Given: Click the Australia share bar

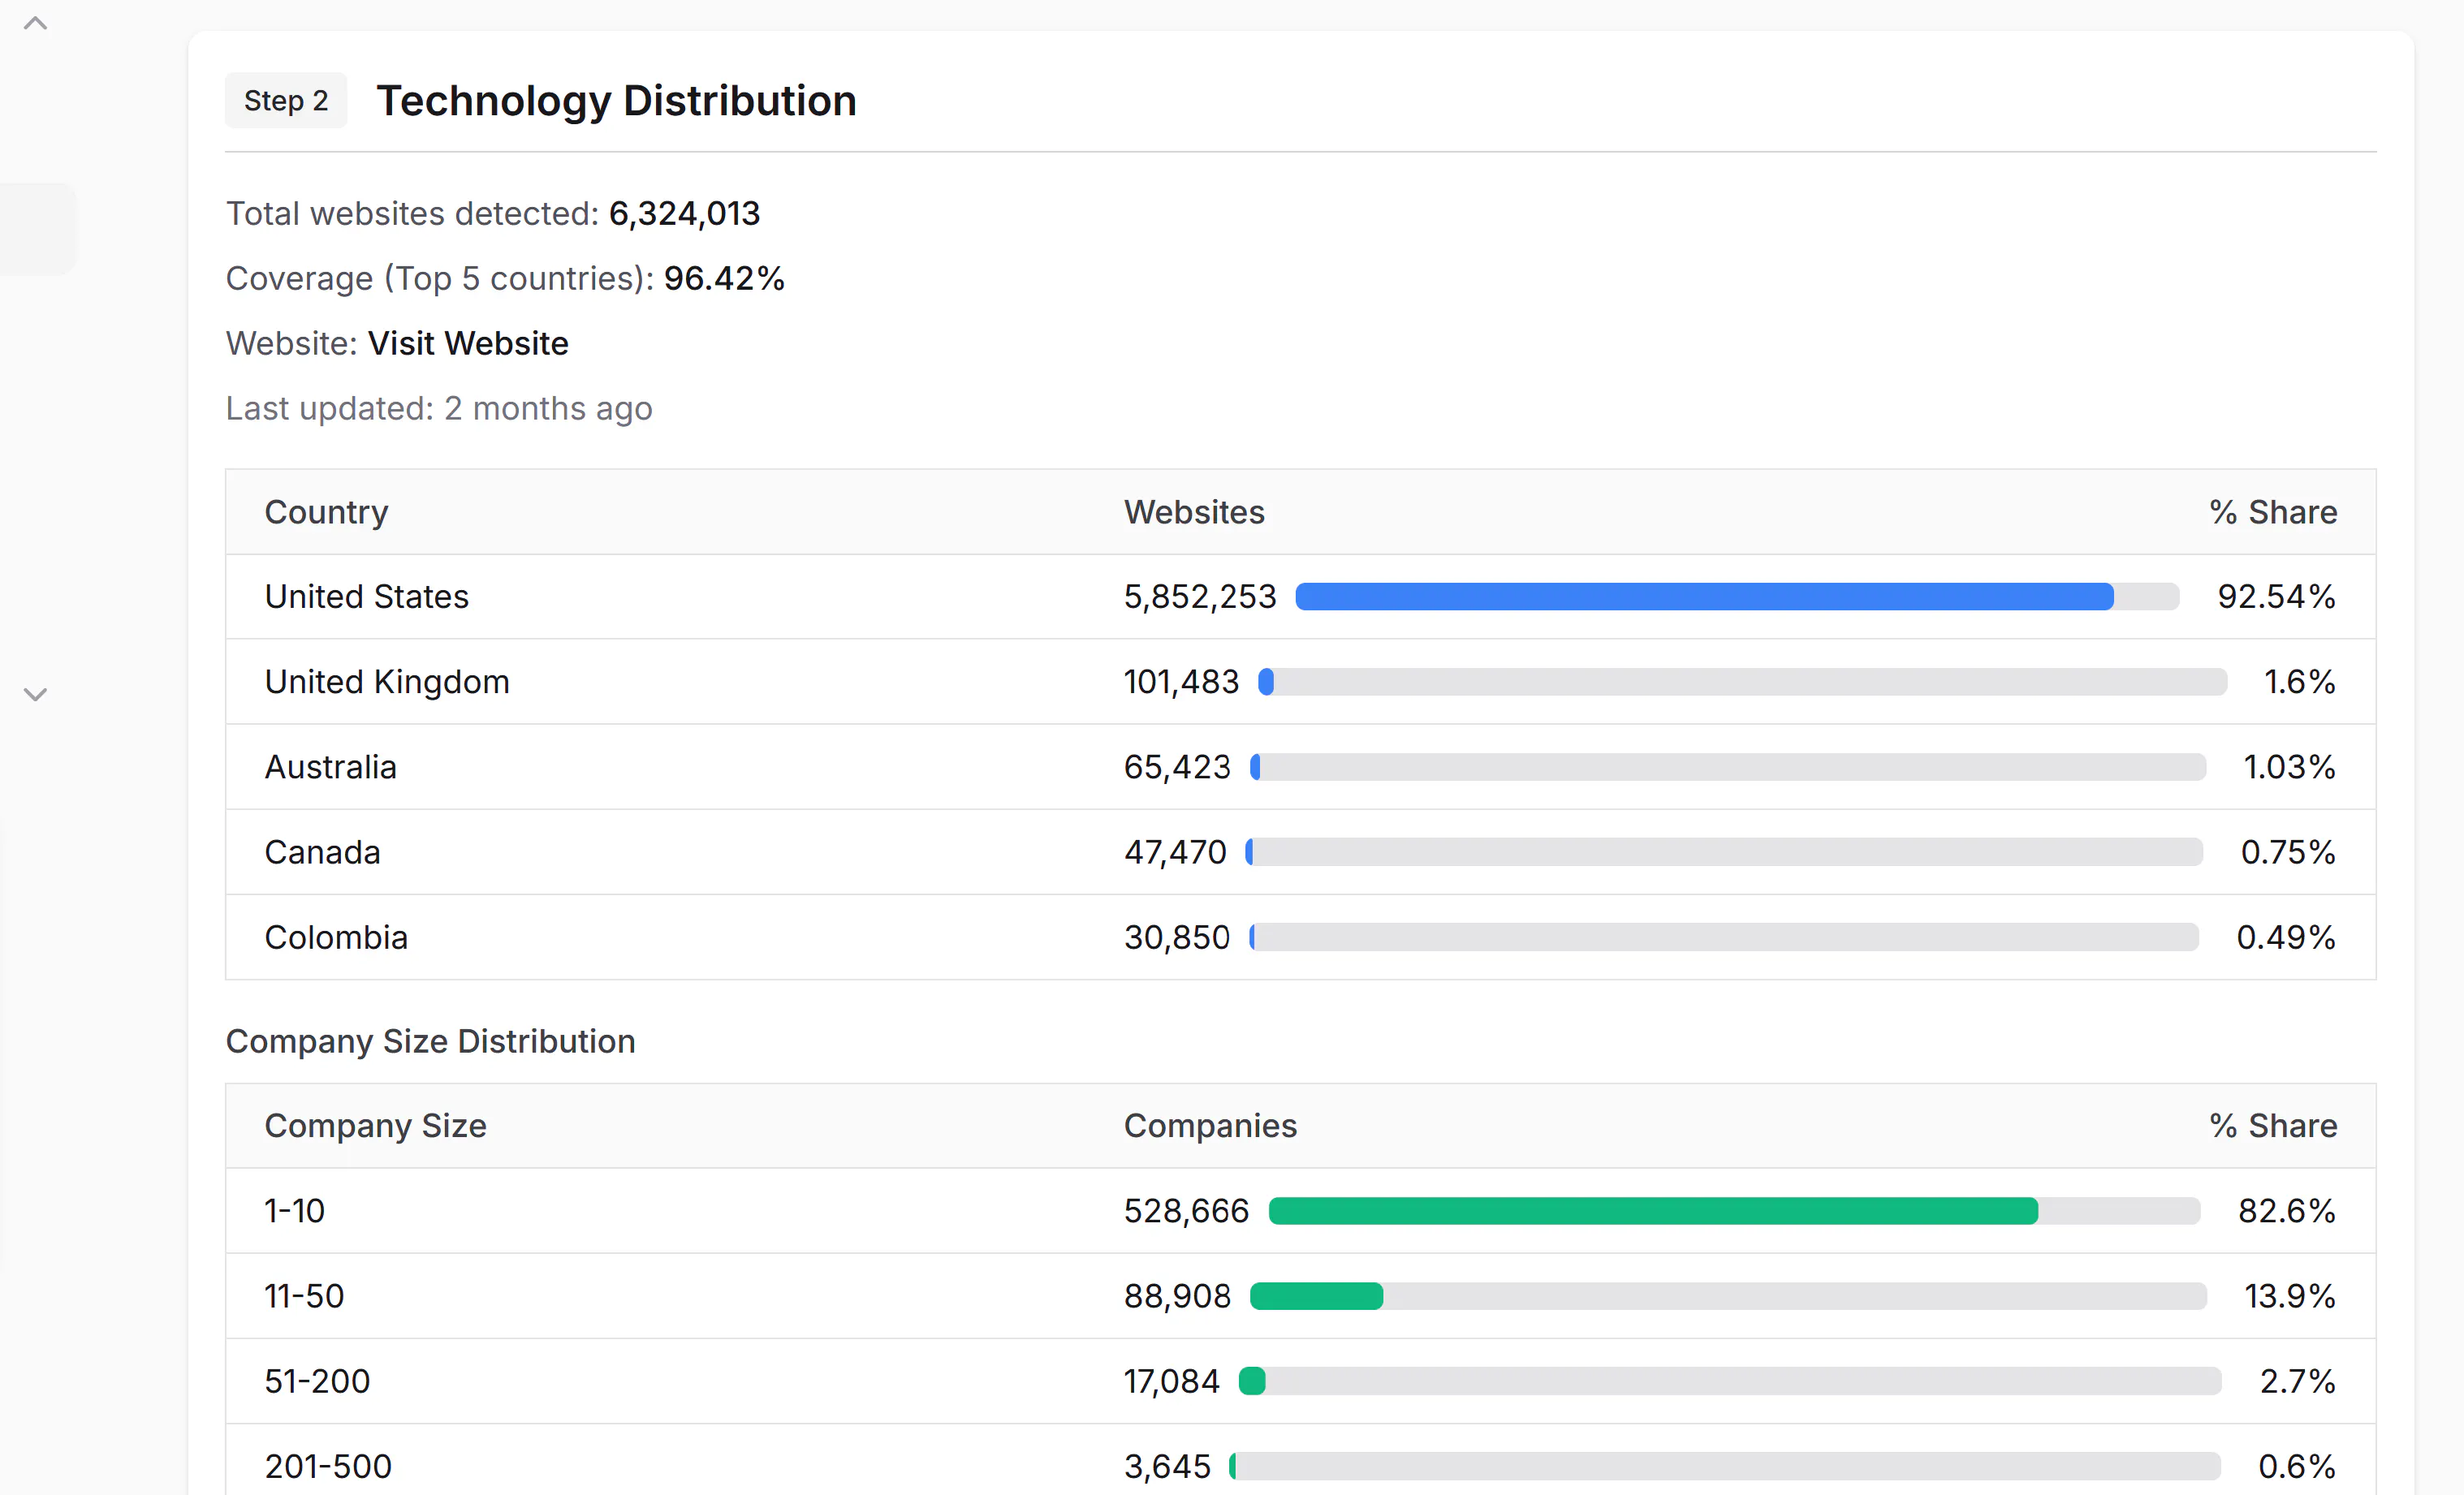Looking at the screenshot, I should [1728, 767].
